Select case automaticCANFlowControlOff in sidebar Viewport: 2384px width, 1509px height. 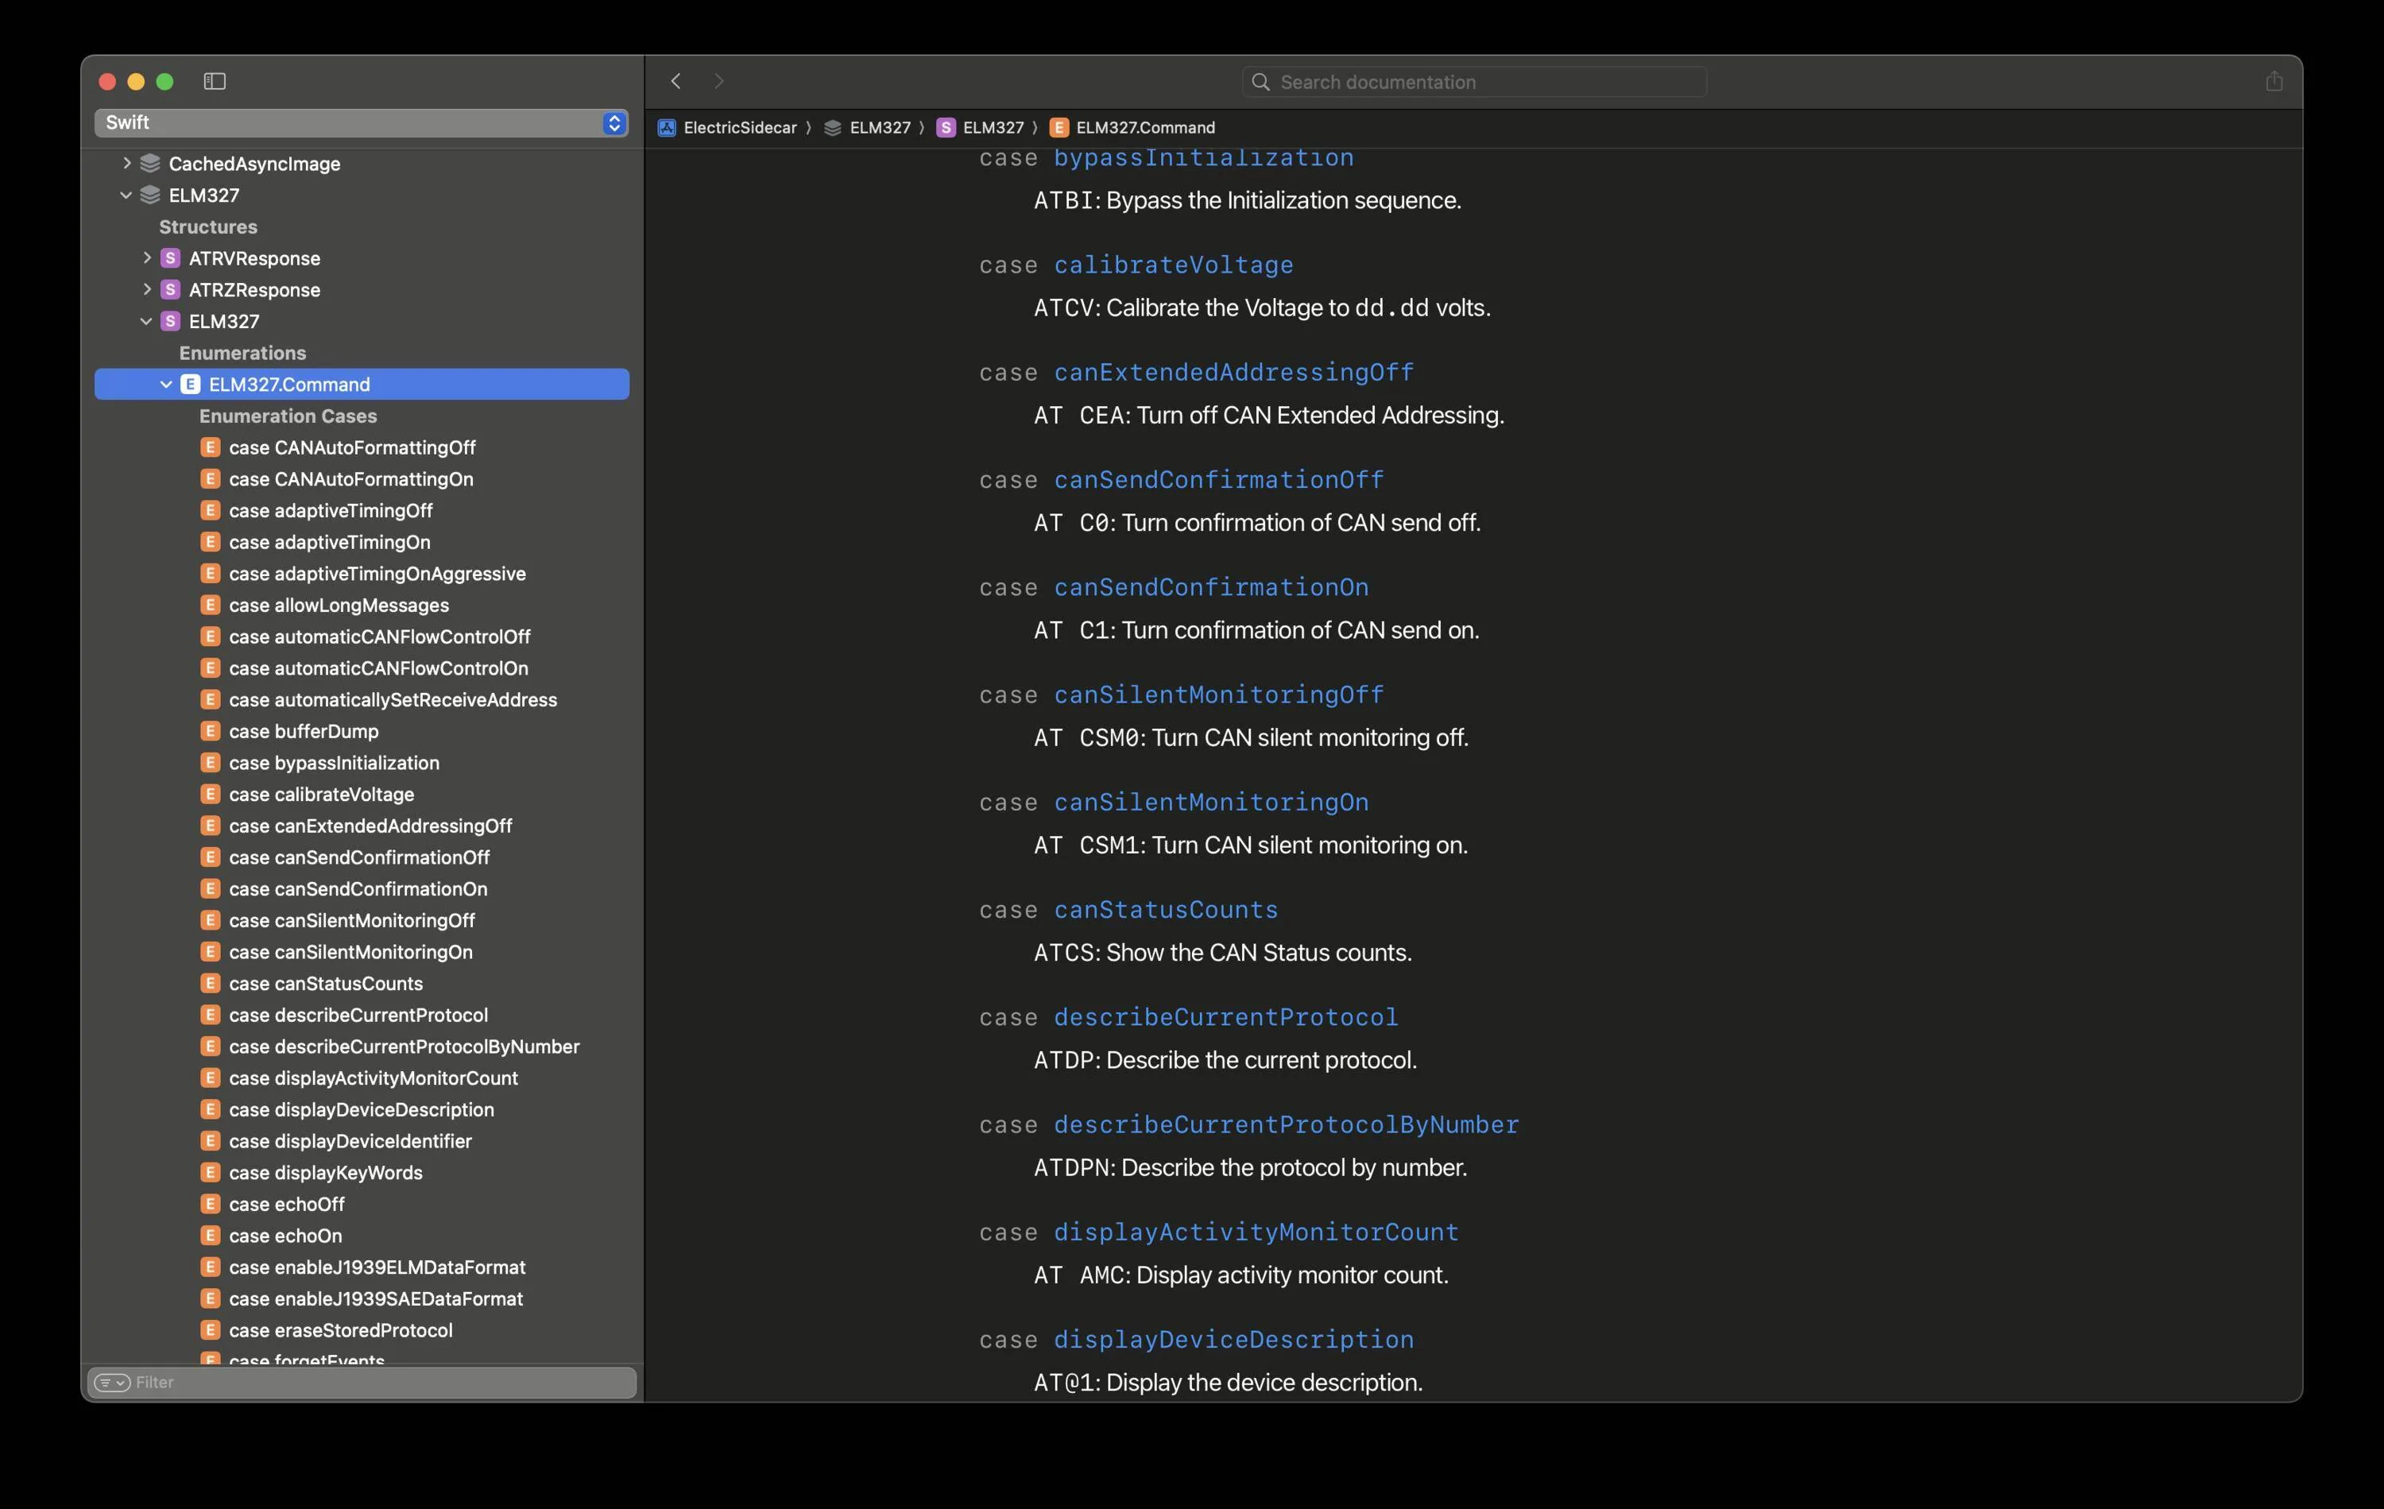[x=379, y=636]
